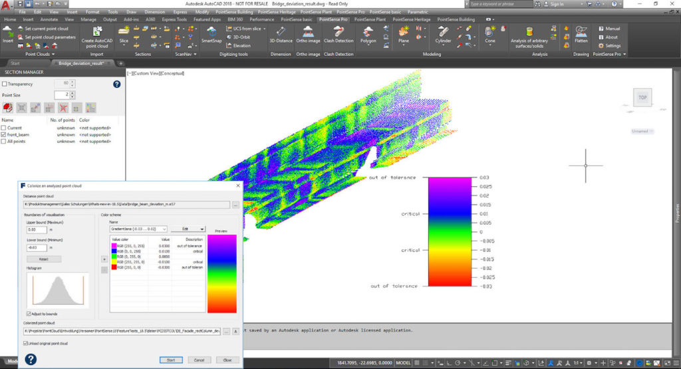Click the Flatten drawing tool

point(581,34)
